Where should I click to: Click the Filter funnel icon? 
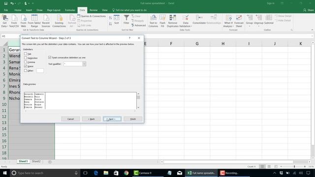pos(126,20)
